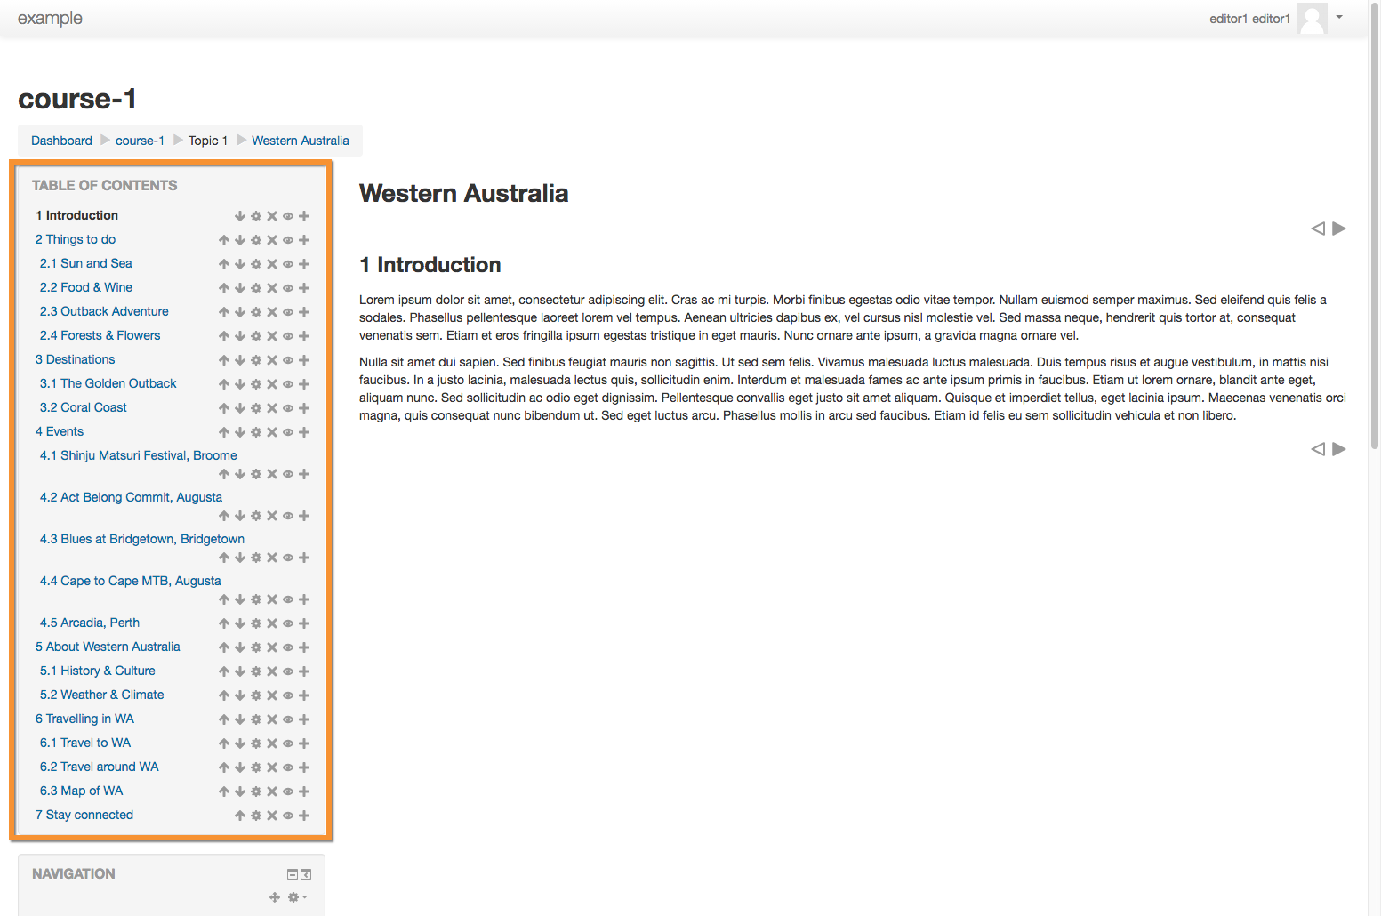Add chapter after 2.4 Forests & Flowers

click(304, 336)
